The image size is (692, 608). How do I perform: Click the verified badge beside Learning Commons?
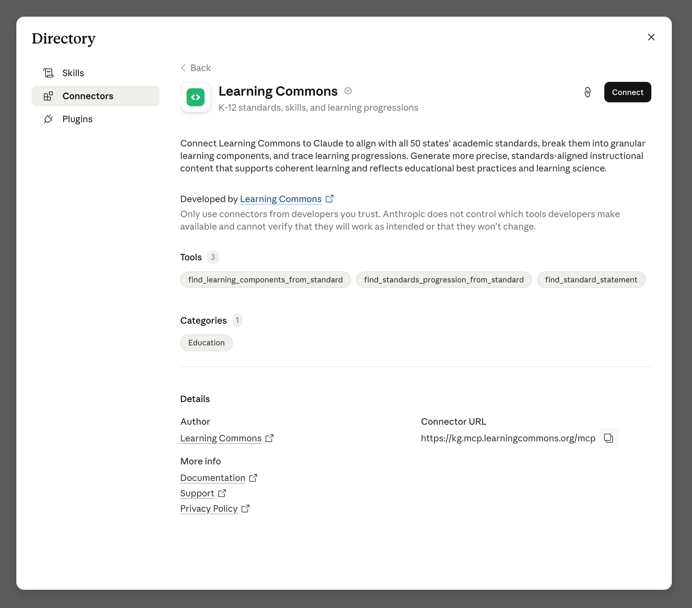click(348, 91)
